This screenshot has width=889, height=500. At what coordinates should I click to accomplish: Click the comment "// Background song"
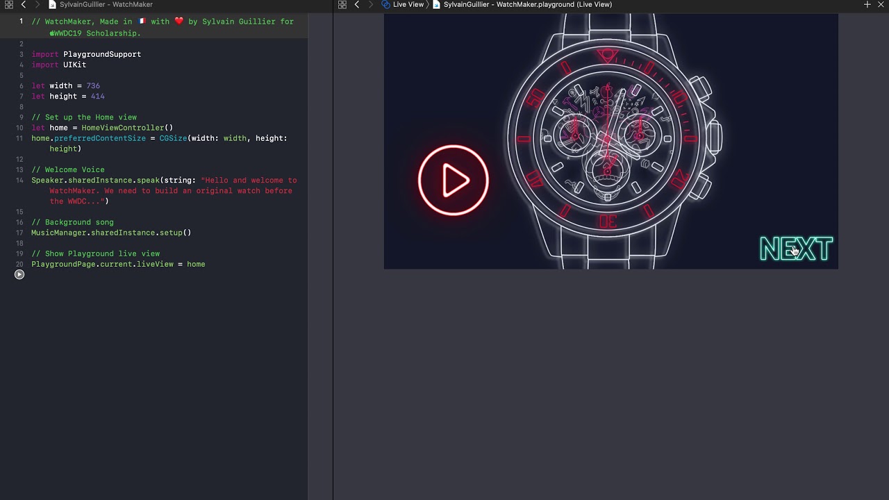(72, 222)
